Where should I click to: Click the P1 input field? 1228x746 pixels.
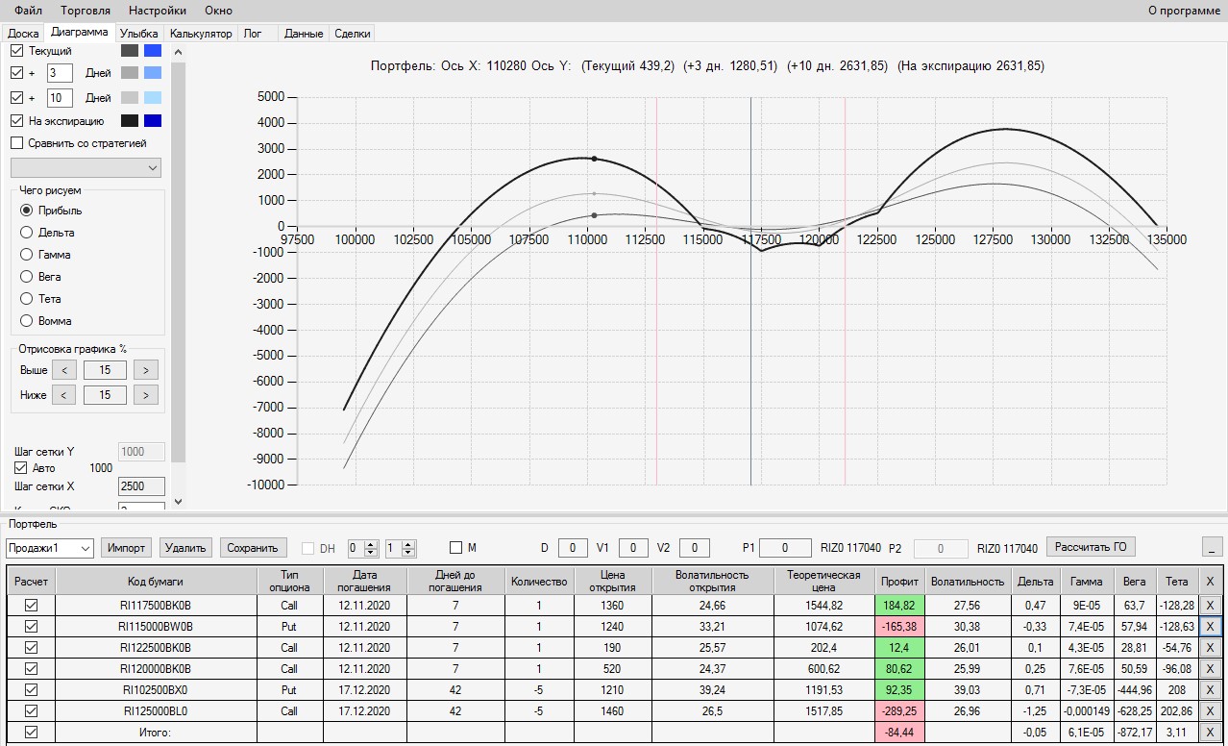(784, 548)
